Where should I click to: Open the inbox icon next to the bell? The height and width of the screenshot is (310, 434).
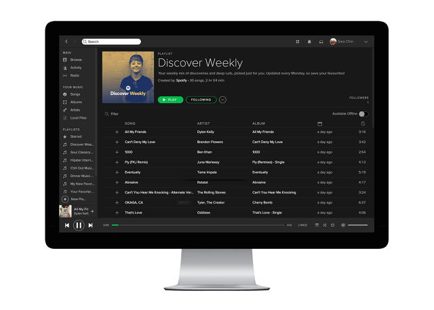321,41
